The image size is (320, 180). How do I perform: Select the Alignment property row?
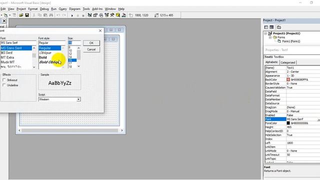[292, 71]
